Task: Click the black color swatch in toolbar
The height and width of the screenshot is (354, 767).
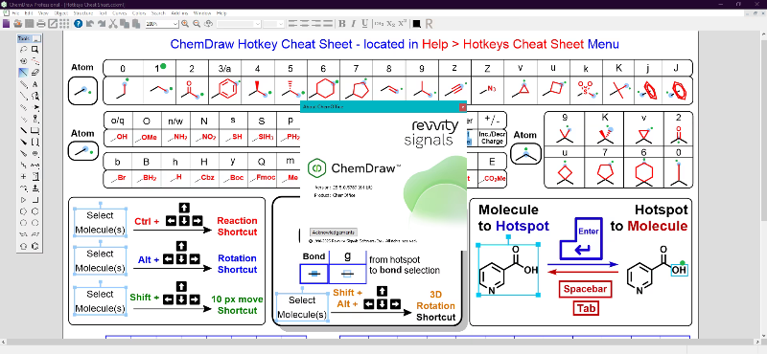Action: 416,23
